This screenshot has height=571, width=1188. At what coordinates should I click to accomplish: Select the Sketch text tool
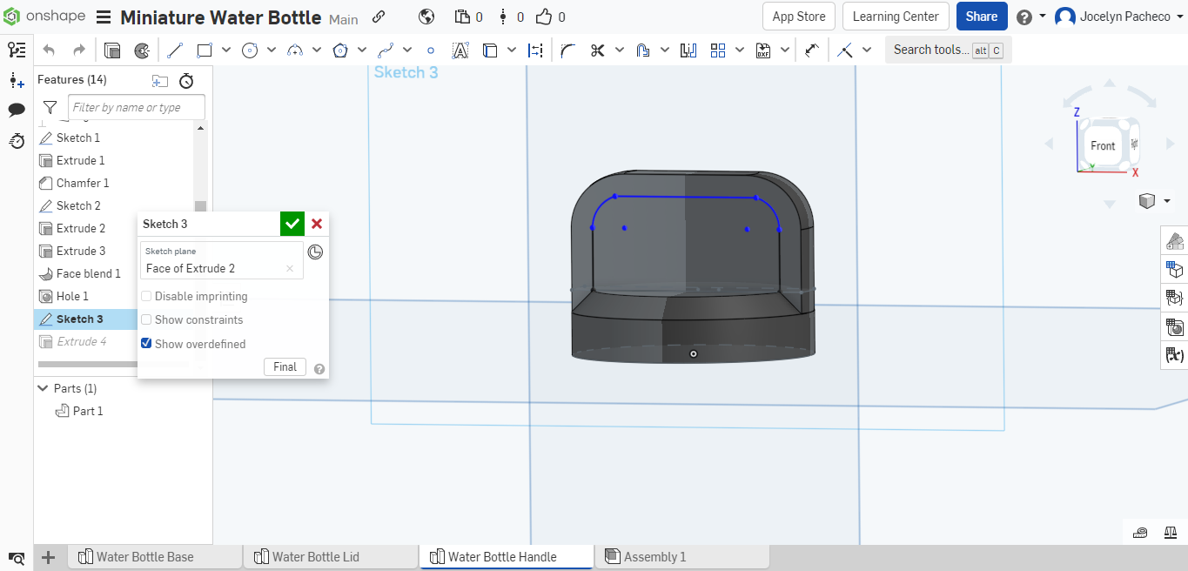click(460, 50)
